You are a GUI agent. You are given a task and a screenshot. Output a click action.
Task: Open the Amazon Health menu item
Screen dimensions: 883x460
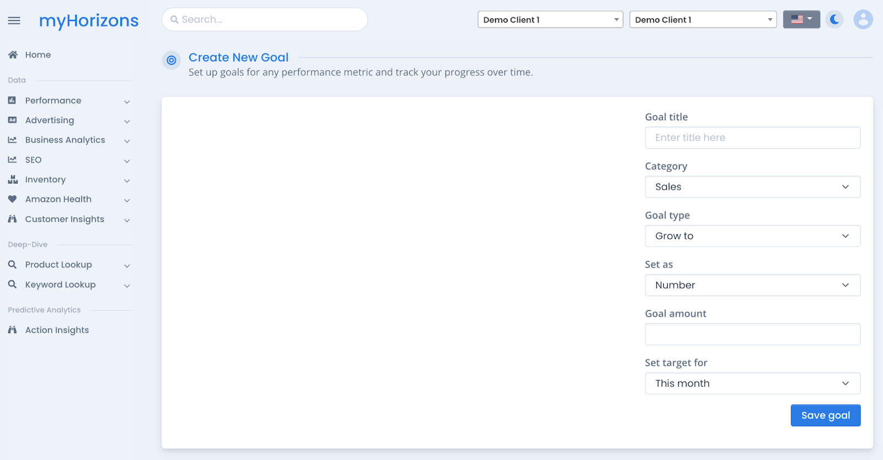pos(58,199)
